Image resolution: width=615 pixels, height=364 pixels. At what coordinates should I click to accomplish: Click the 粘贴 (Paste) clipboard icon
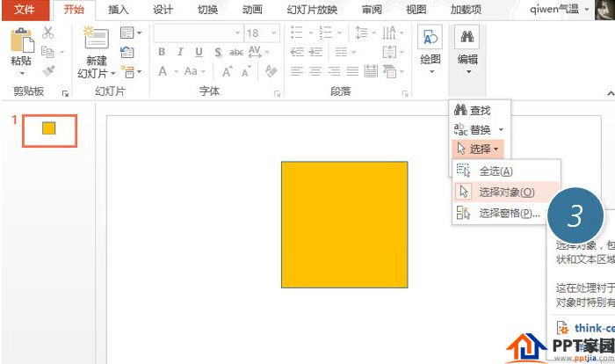tap(22, 40)
